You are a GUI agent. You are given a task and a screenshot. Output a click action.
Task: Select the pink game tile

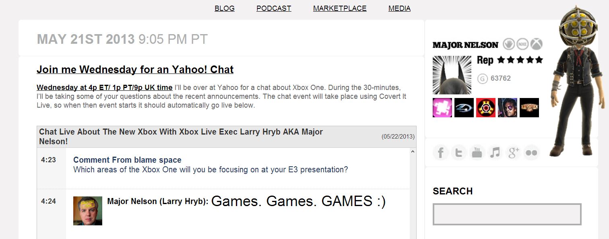442,108
